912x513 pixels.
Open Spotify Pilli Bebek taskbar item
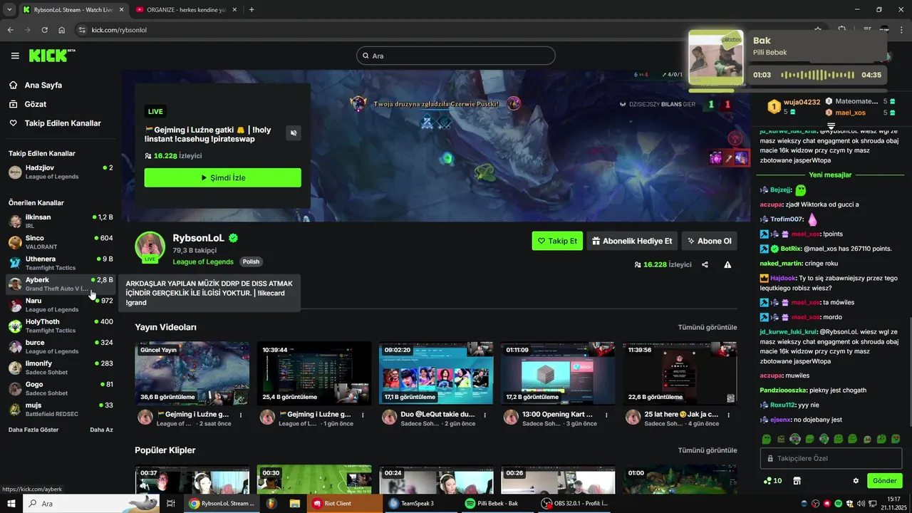(x=497, y=503)
